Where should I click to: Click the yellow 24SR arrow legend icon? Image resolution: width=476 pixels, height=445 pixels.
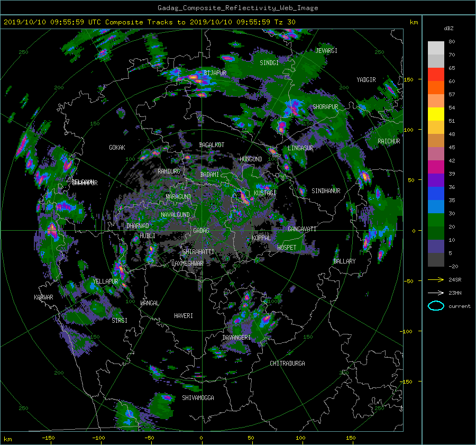click(436, 279)
